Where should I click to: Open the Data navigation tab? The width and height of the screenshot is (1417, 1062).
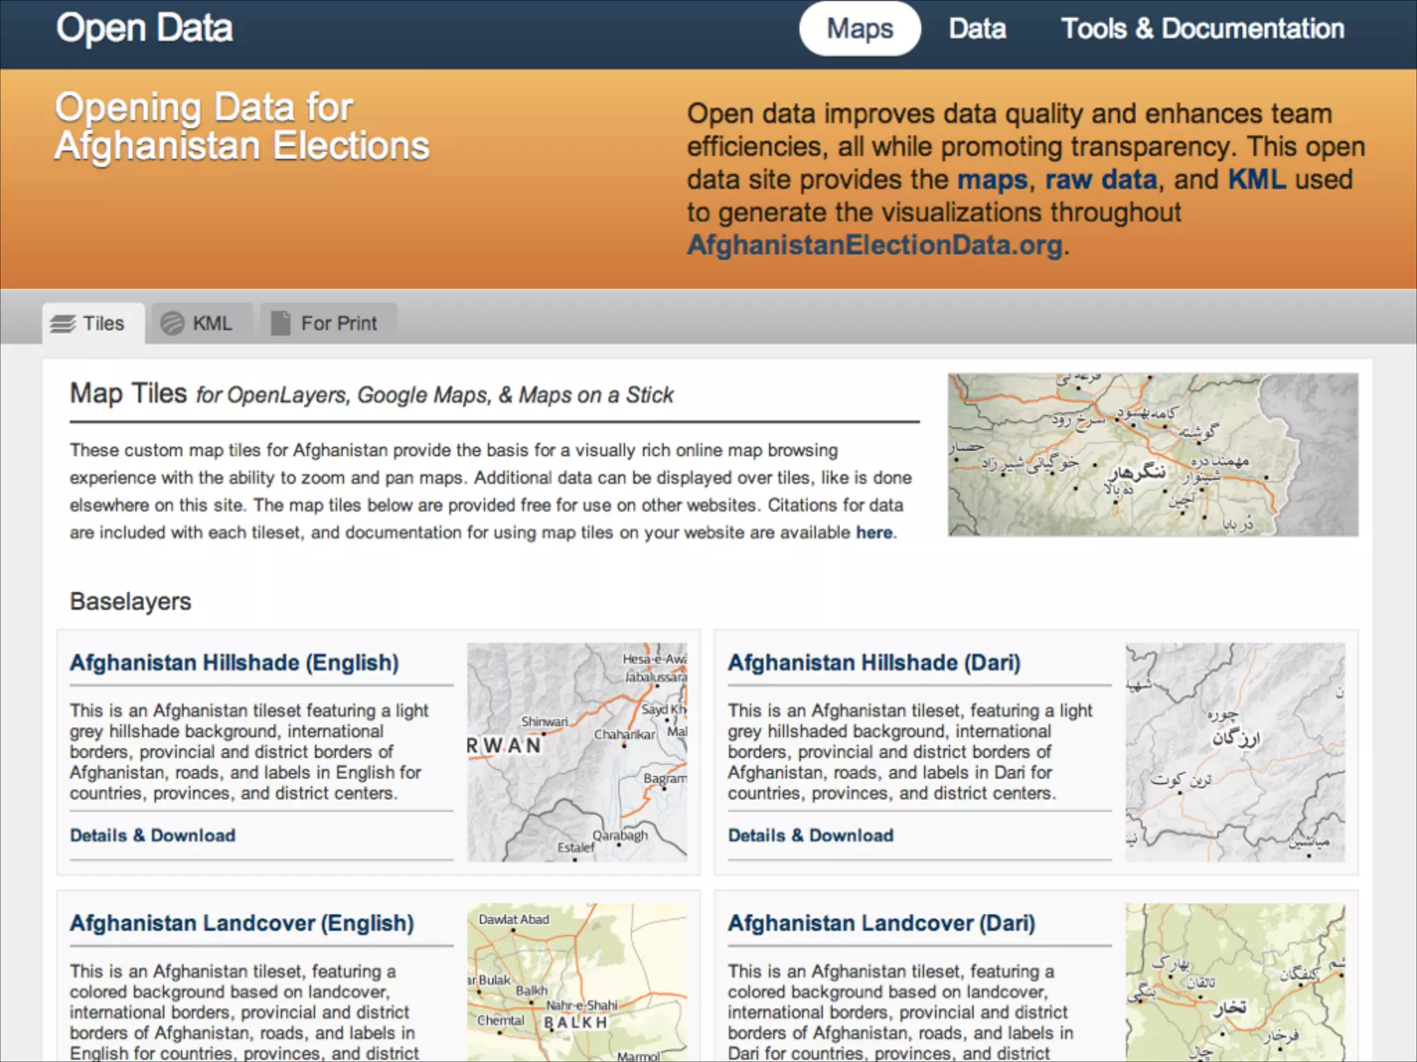point(977,29)
